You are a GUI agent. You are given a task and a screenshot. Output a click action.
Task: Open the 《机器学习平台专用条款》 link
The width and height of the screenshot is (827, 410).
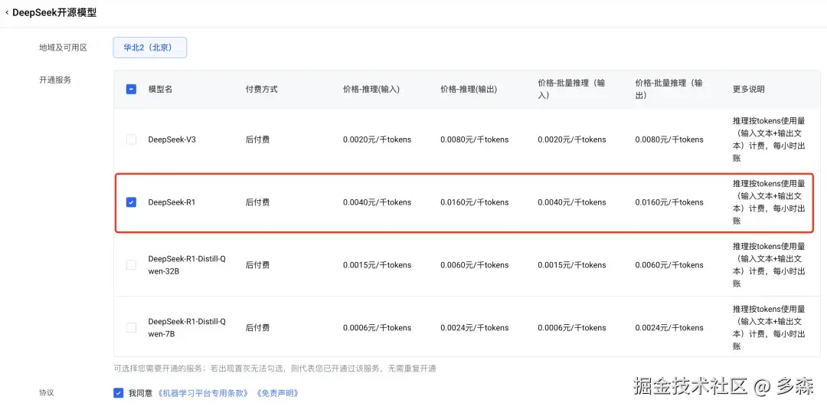(204, 393)
